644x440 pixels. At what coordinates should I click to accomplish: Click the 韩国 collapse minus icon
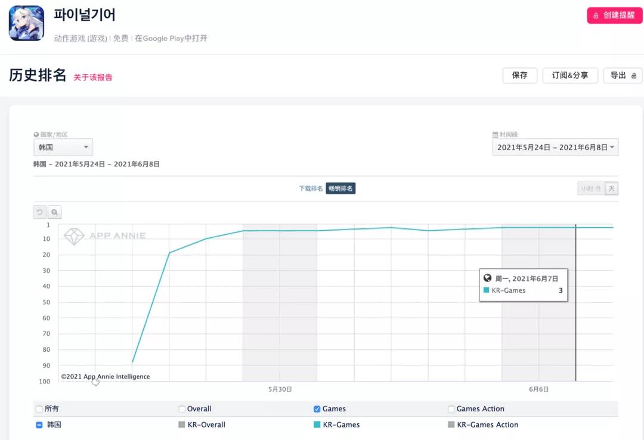pyautogui.click(x=39, y=425)
